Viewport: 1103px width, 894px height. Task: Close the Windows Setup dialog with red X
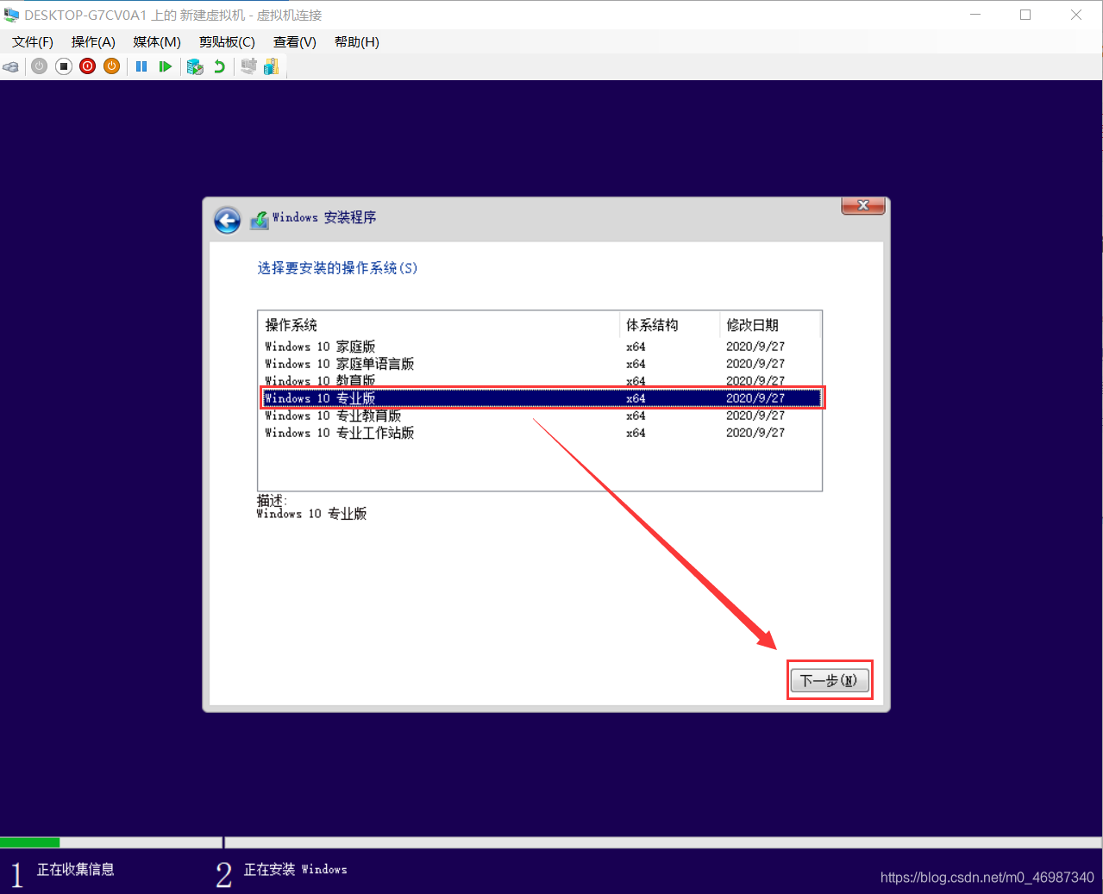(863, 205)
